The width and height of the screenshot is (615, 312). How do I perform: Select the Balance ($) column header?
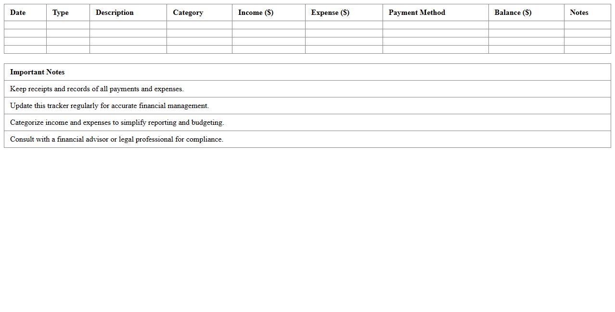[513, 12]
